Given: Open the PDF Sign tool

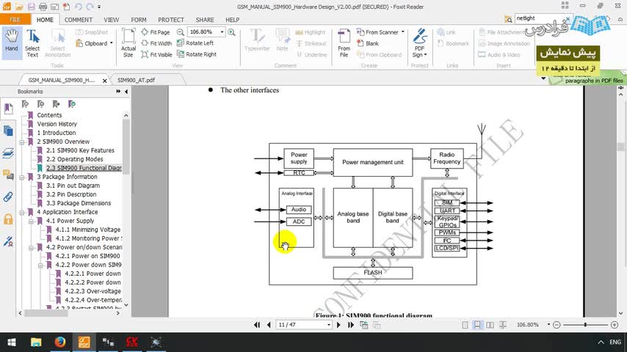Looking at the screenshot, I should click(x=419, y=43).
